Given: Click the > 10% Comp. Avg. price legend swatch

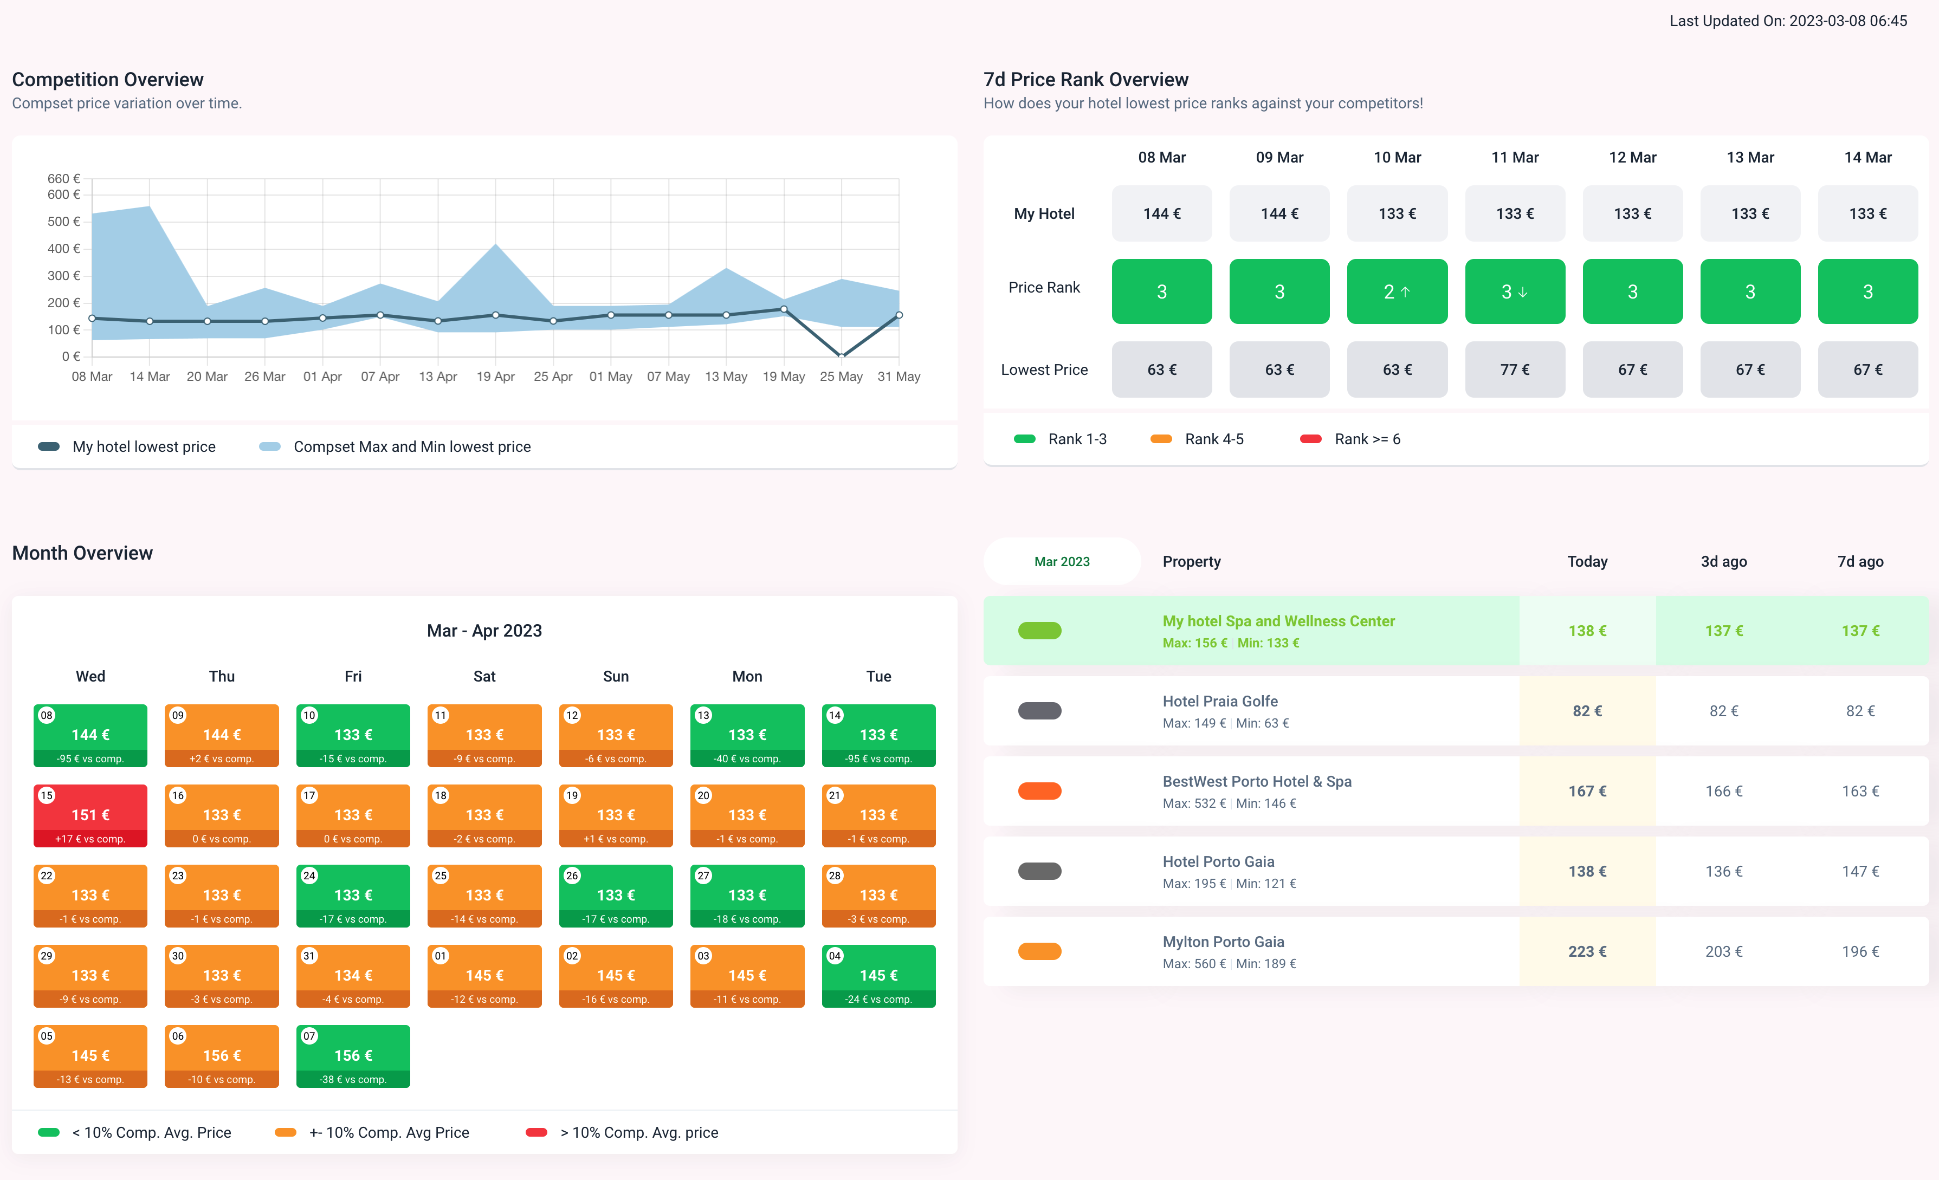Looking at the screenshot, I should pyautogui.click(x=537, y=1132).
